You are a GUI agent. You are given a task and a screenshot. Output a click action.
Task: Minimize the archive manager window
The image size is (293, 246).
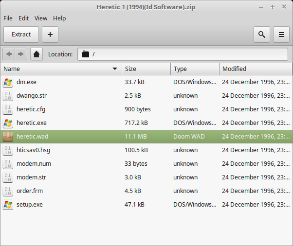click(261, 7)
